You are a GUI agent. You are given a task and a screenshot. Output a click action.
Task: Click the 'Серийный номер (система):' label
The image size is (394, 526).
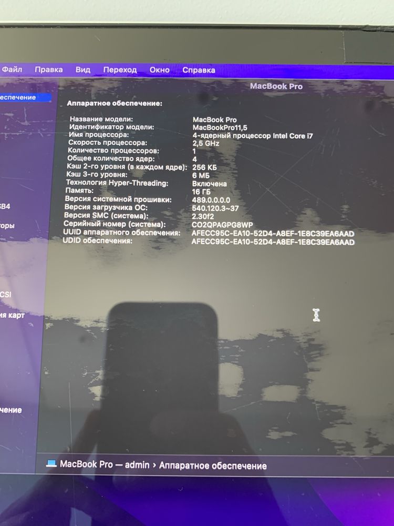(115, 224)
